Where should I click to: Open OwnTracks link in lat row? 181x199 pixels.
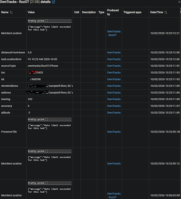click(114, 79)
